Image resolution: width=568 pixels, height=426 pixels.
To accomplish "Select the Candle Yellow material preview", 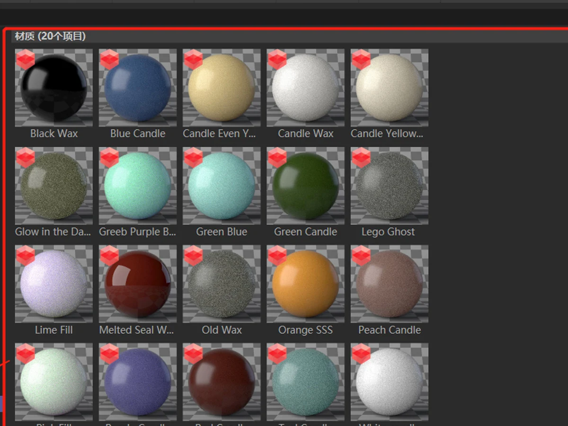I will (x=389, y=88).
